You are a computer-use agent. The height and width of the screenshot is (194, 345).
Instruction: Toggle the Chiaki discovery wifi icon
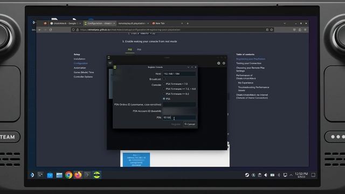(110, 63)
